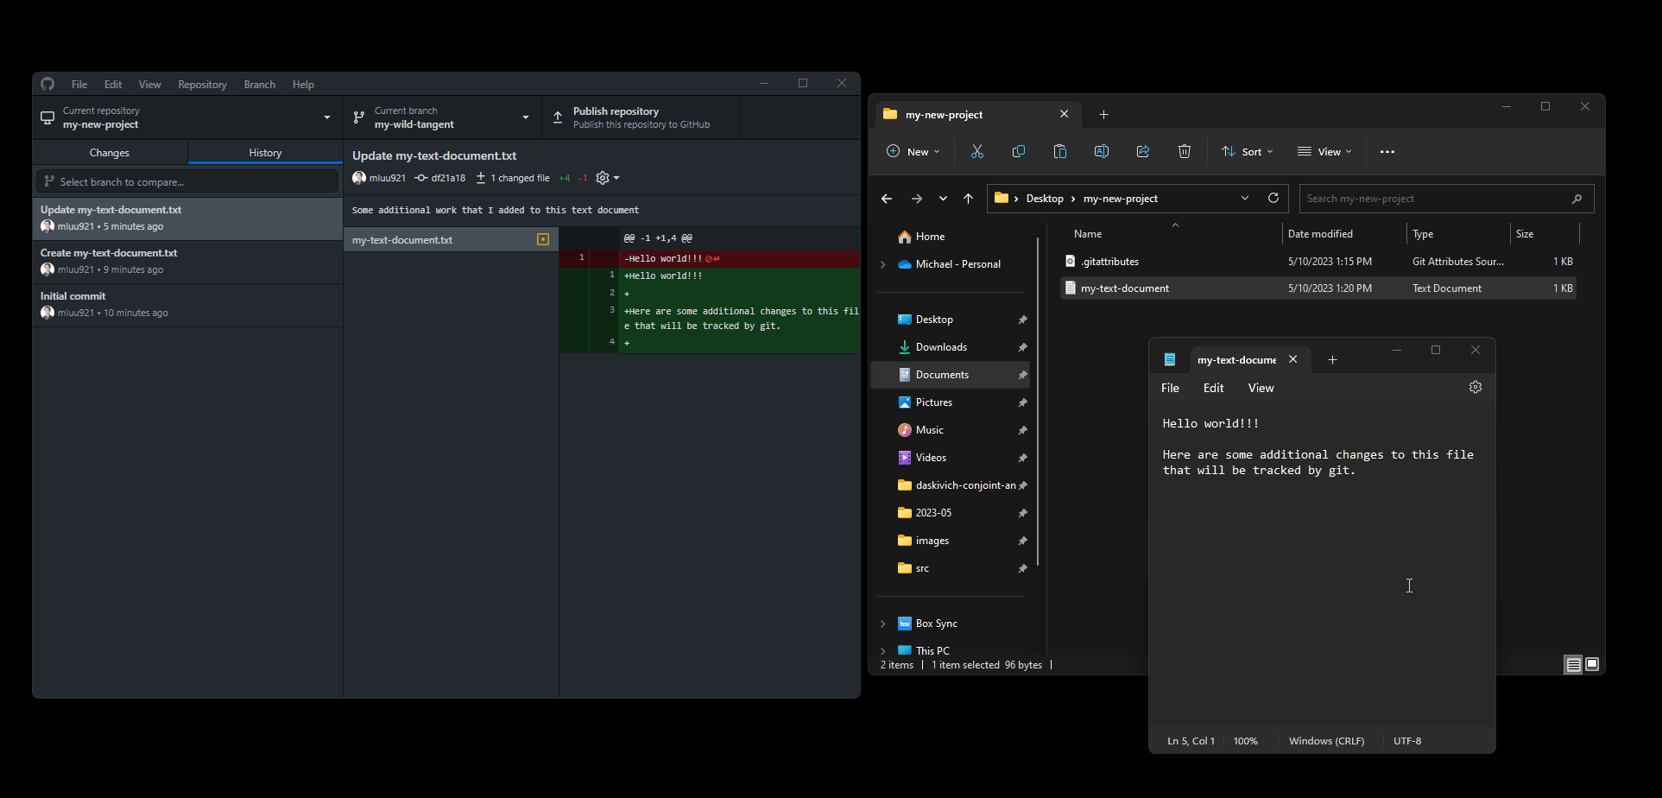Click the Share icon in Explorer toolbar

1143,151
